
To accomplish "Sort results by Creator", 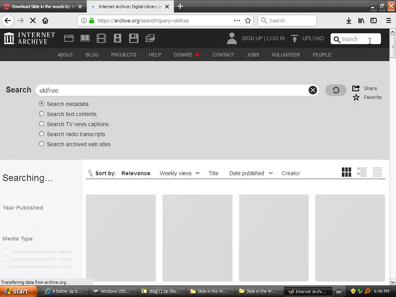I will (291, 173).
